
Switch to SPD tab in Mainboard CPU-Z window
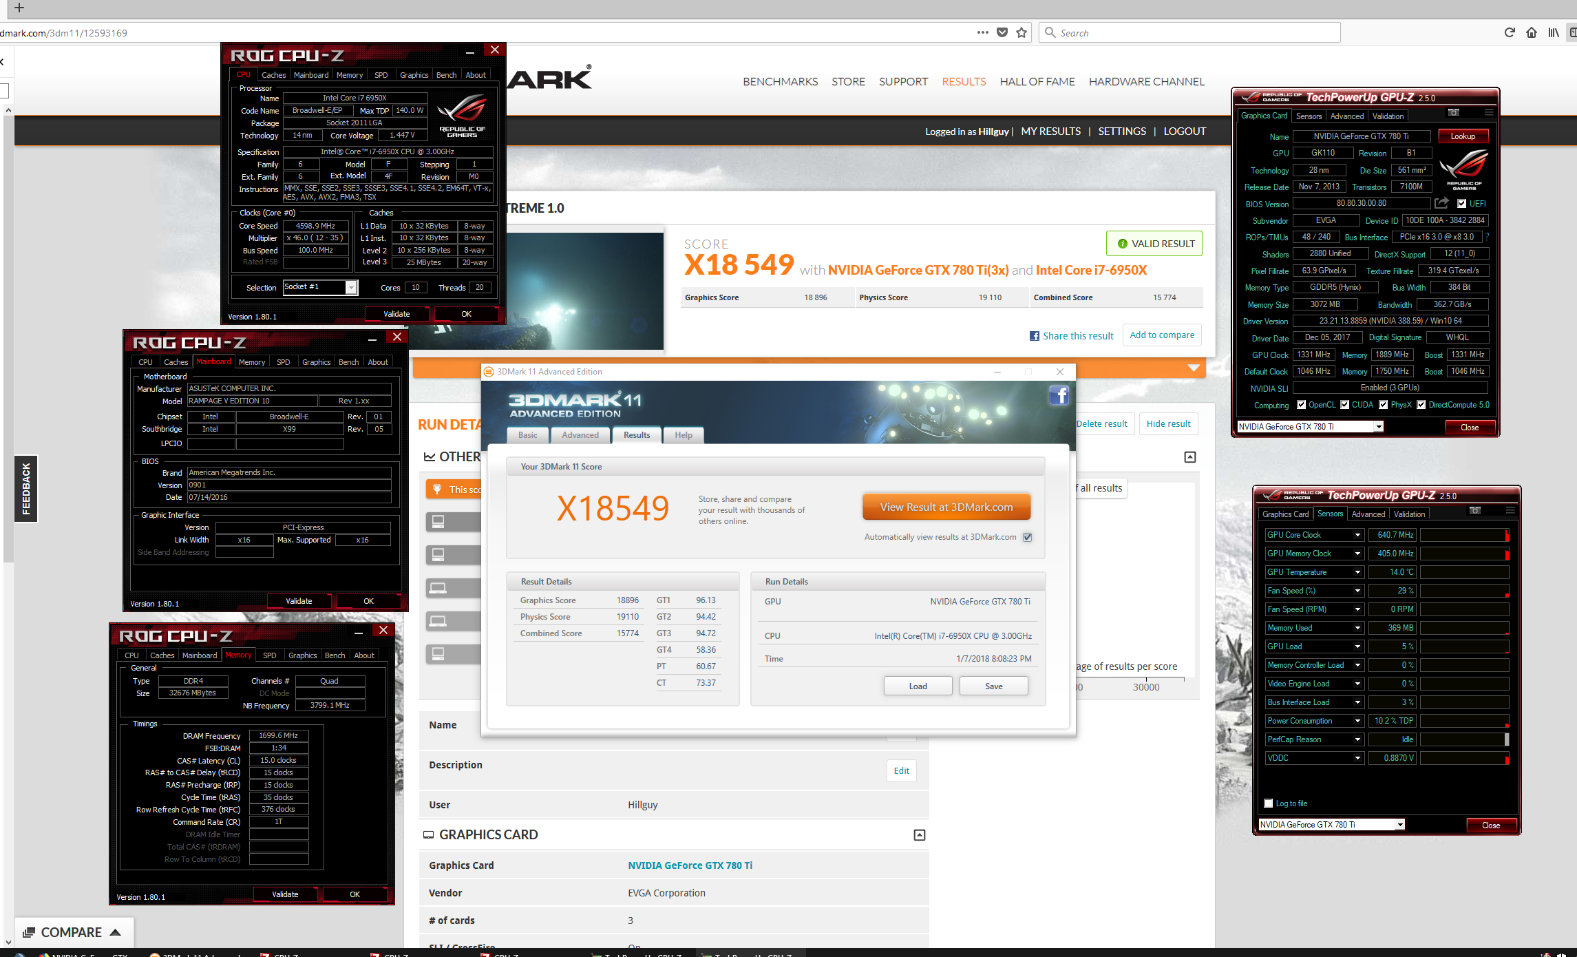[283, 362]
